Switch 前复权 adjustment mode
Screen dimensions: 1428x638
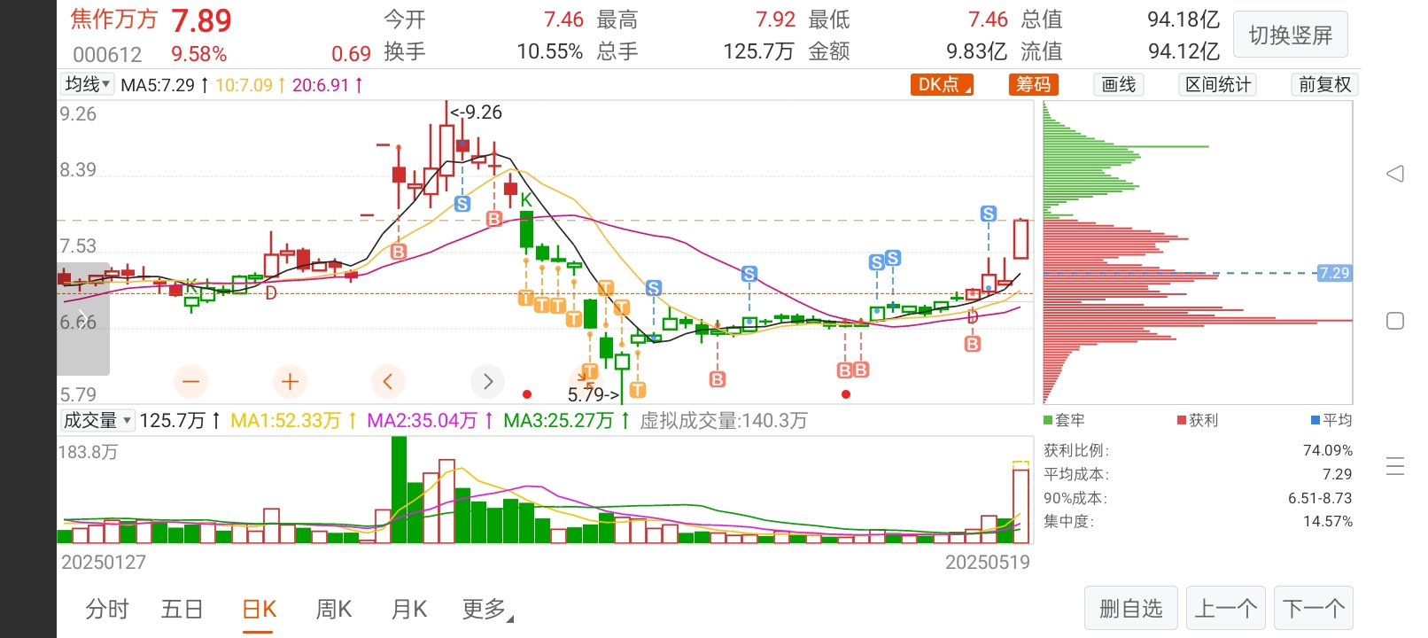tap(1324, 85)
